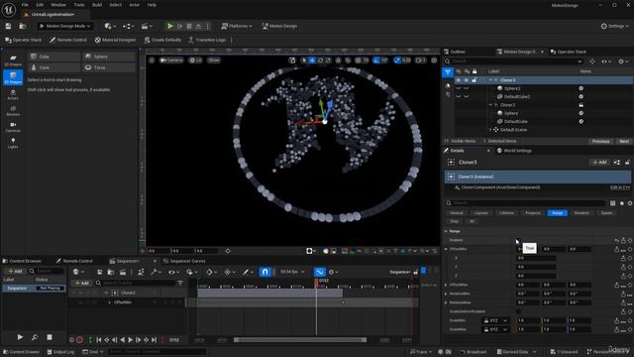Expand the OffsetMax property
634x357 pixels.
(x=446, y=285)
